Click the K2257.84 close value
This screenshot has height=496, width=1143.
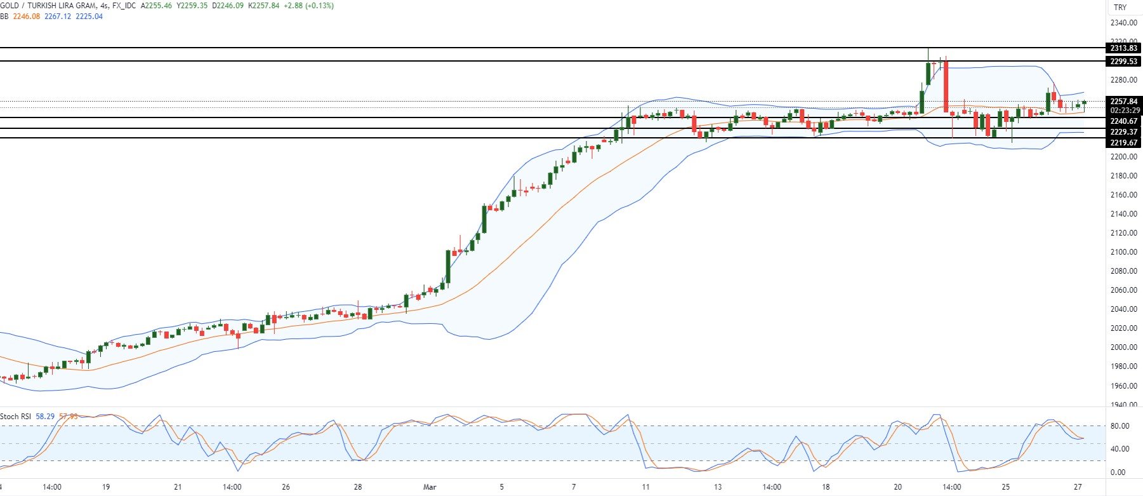click(263, 6)
